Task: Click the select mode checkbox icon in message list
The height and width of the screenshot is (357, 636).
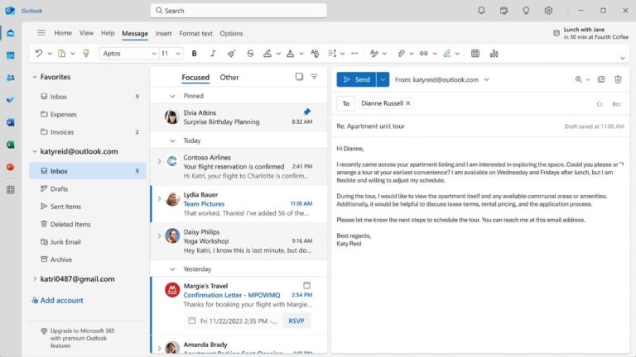Action: coord(299,77)
